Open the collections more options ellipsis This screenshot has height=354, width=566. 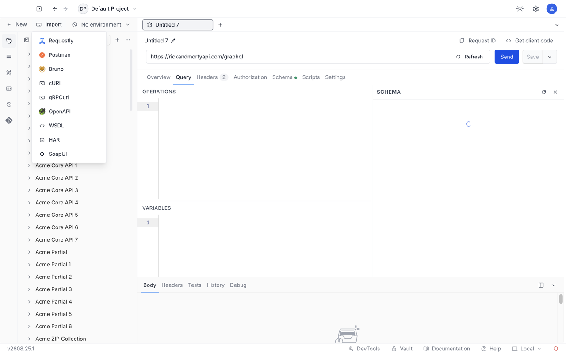128,40
